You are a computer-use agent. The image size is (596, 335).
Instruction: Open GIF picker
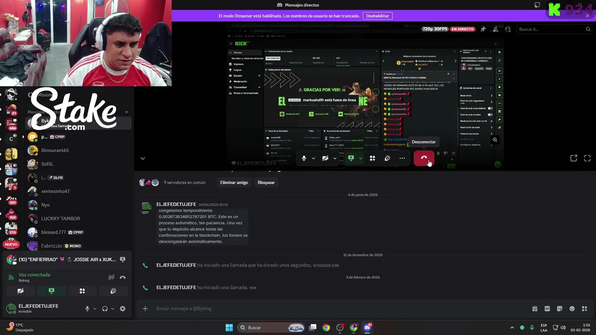pyautogui.click(x=547, y=308)
